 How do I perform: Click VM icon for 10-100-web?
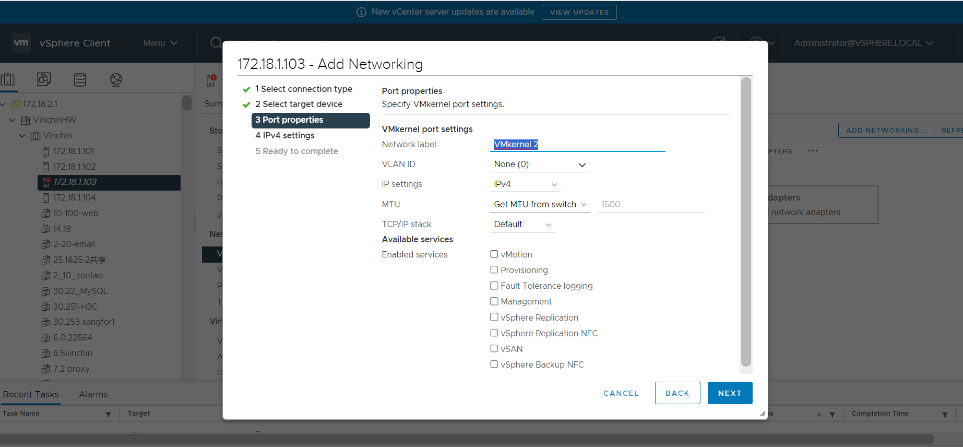[x=45, y=214]
